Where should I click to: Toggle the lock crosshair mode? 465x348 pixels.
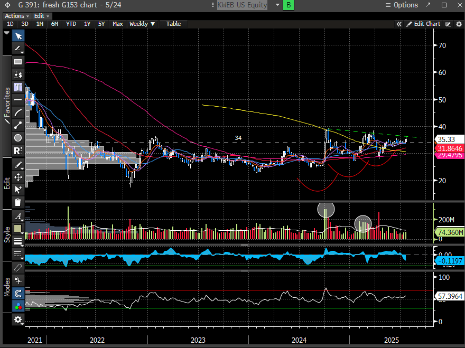(18, 280)
